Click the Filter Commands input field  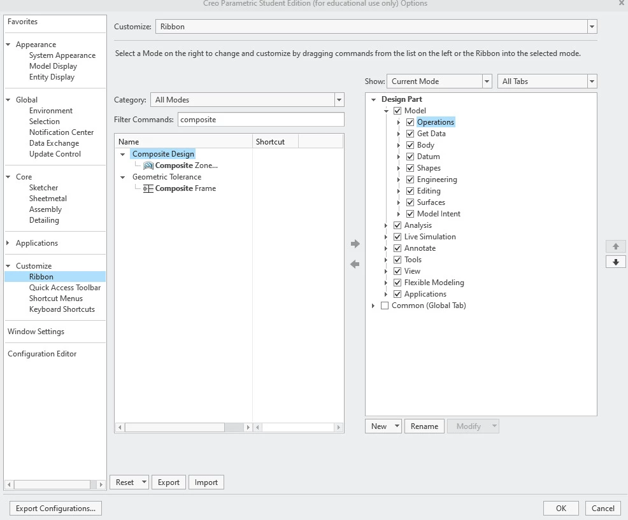260,119
